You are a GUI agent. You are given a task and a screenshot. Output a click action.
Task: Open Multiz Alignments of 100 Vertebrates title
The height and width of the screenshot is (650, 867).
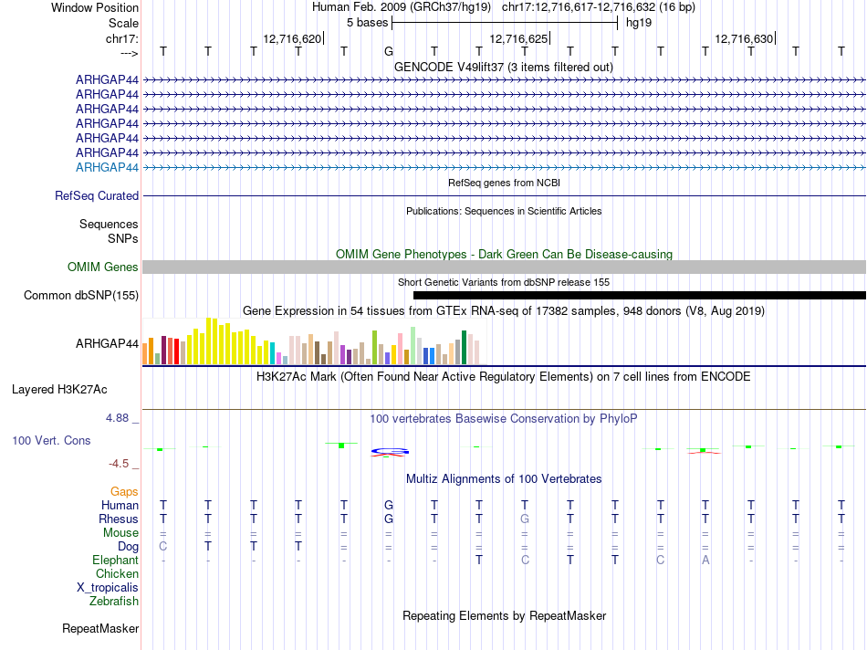504,479
